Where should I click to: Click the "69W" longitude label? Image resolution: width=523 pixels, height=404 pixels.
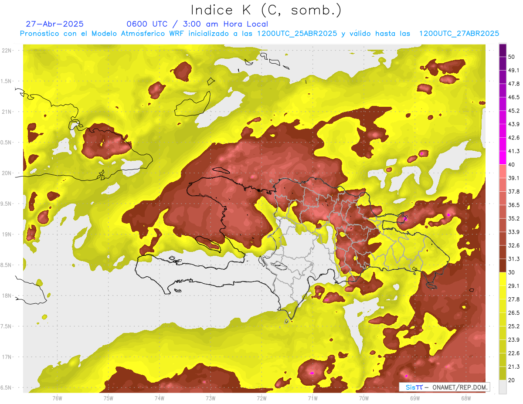pos(415,398)
